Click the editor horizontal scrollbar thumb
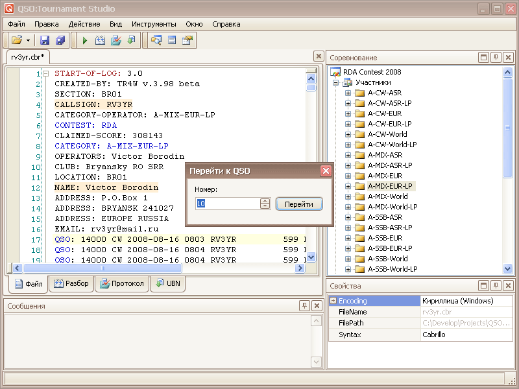Viewport: 519px width, 389px height. click(102, 268)
